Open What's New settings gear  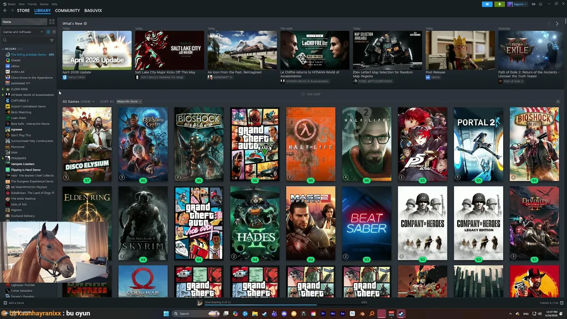(85, 23)
